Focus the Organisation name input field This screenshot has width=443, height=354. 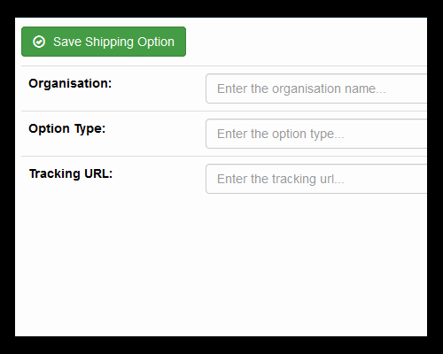[x=316, y=88]
